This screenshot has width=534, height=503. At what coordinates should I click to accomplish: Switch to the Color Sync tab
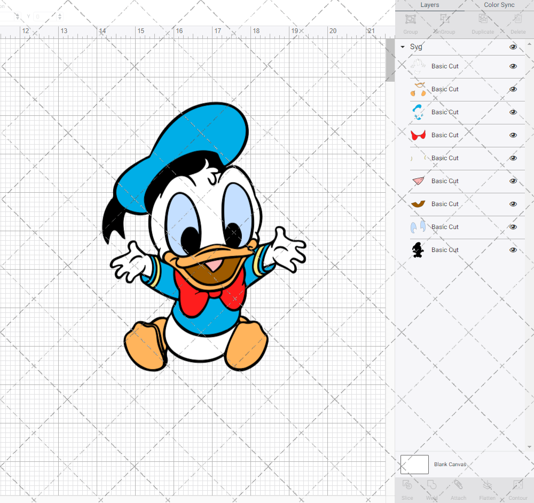[x=499, y=5]
